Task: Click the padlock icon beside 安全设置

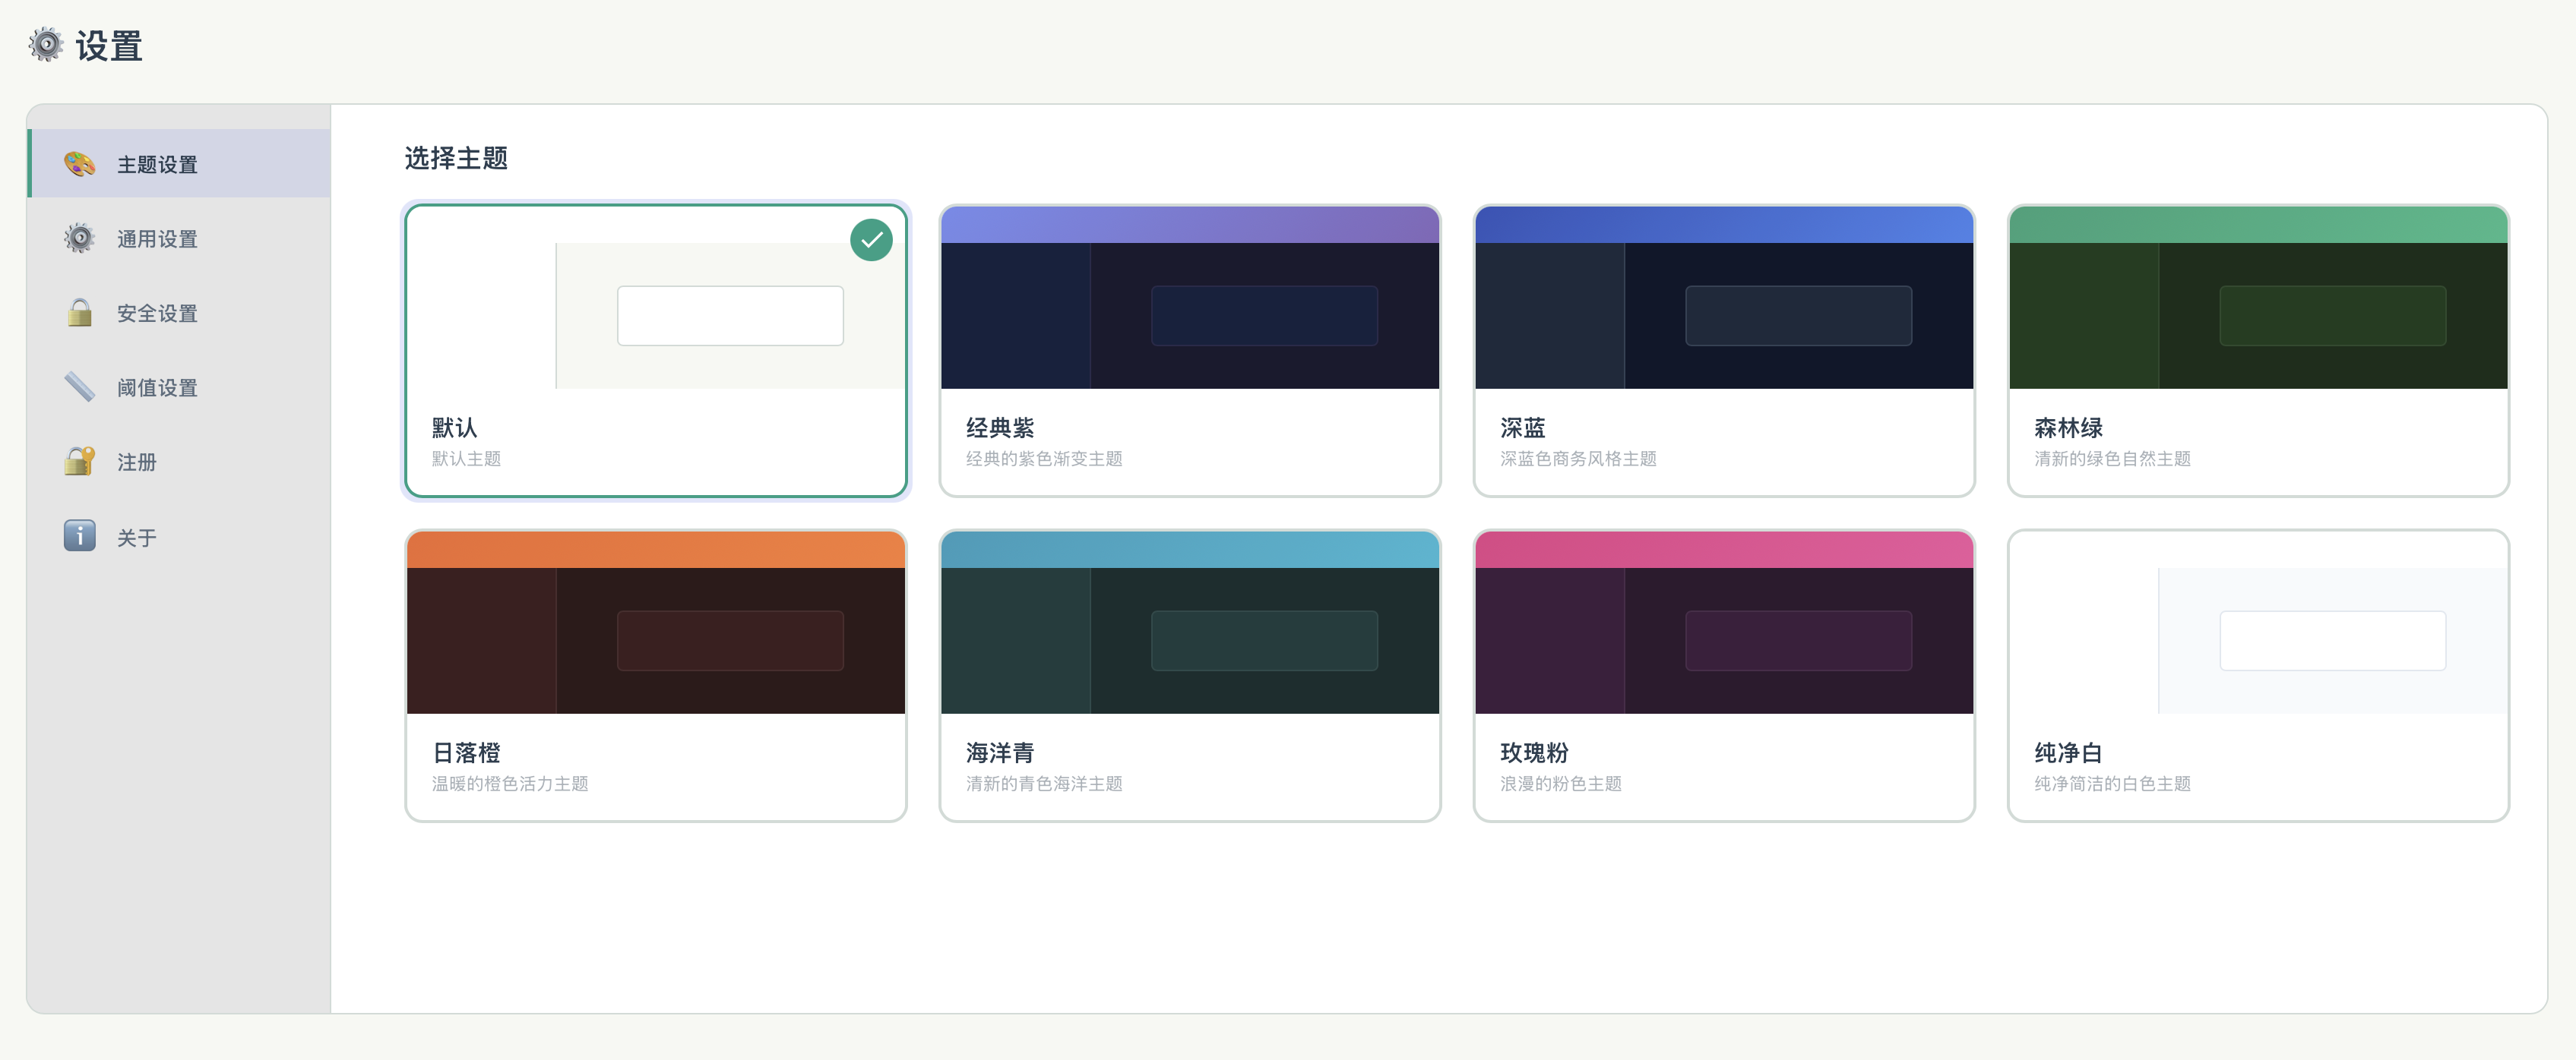Action: click(x=79, y=313)
